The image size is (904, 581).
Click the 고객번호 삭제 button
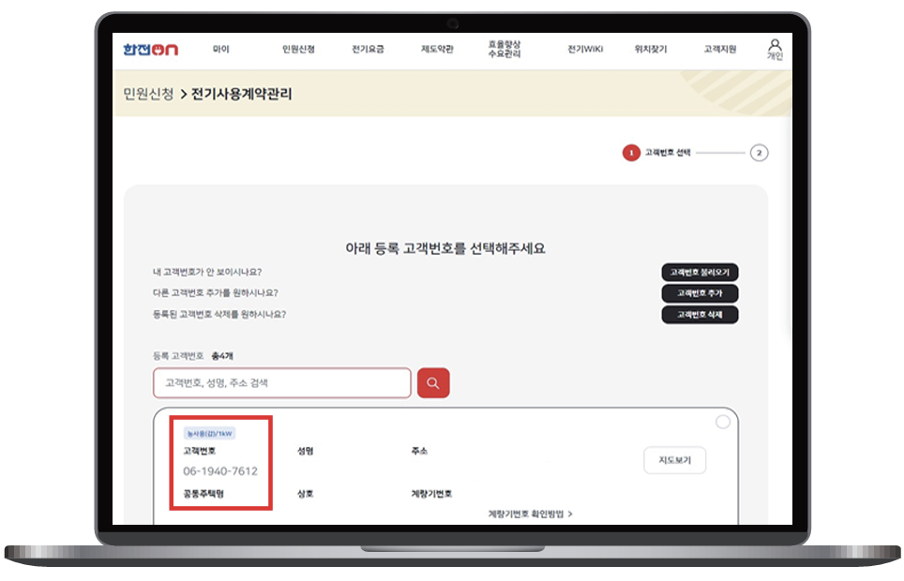pyautogui.click(x=700, y=315)
